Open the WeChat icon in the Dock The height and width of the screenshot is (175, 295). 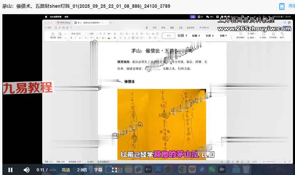click(x=212, y=169)
